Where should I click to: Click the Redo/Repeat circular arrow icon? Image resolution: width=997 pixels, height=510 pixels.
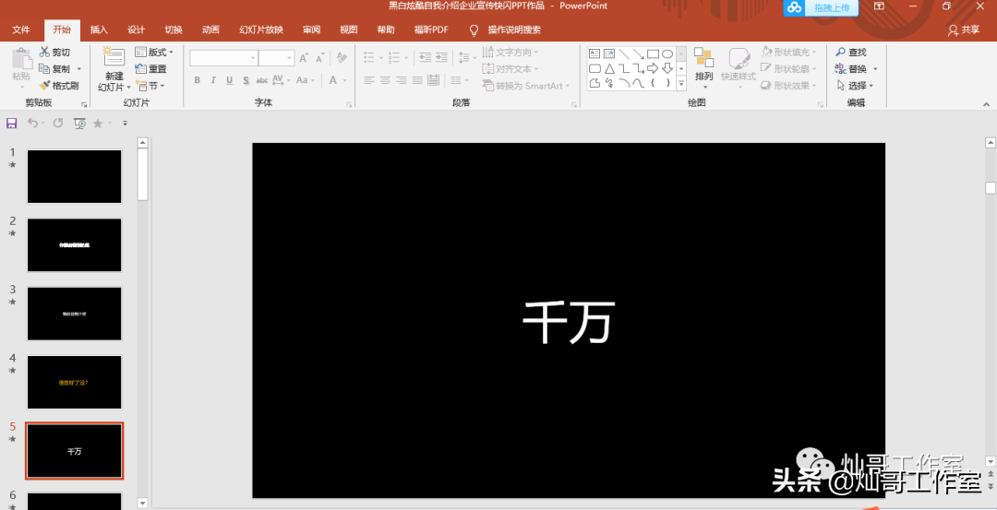click(58, 124)
